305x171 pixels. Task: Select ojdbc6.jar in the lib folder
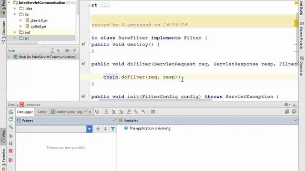(x=38, y=26)
